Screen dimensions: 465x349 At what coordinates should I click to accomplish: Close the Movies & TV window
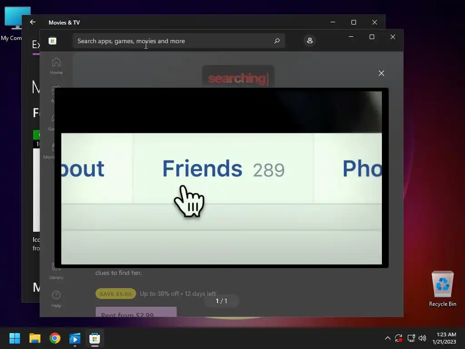tap(375, 22)
